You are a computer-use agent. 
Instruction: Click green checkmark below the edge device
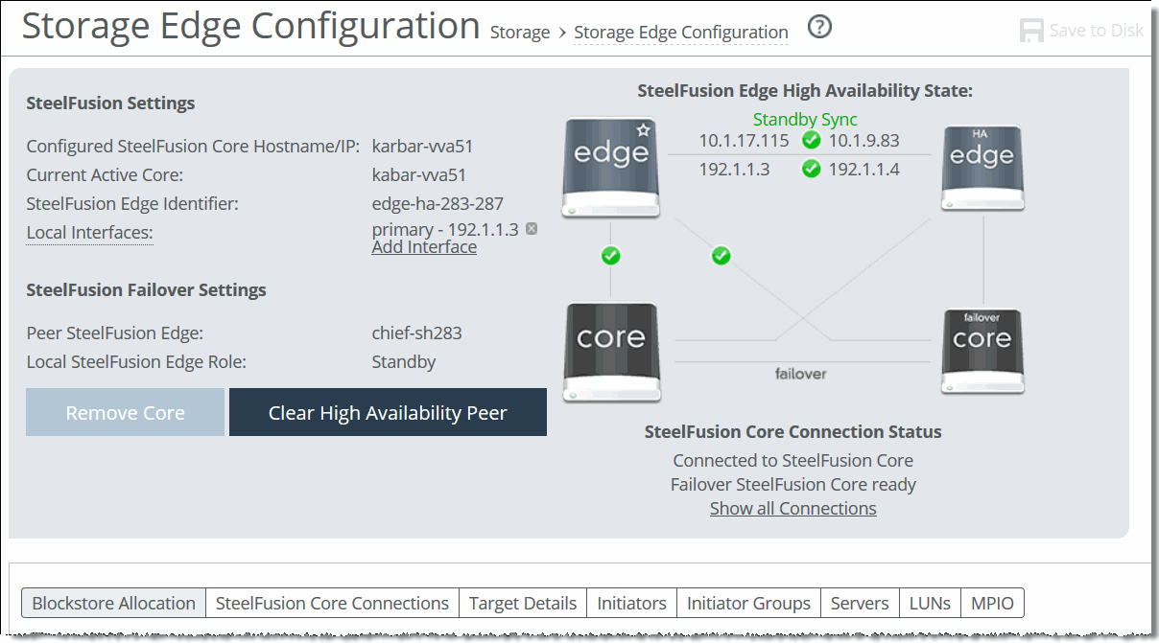point(610,256)
